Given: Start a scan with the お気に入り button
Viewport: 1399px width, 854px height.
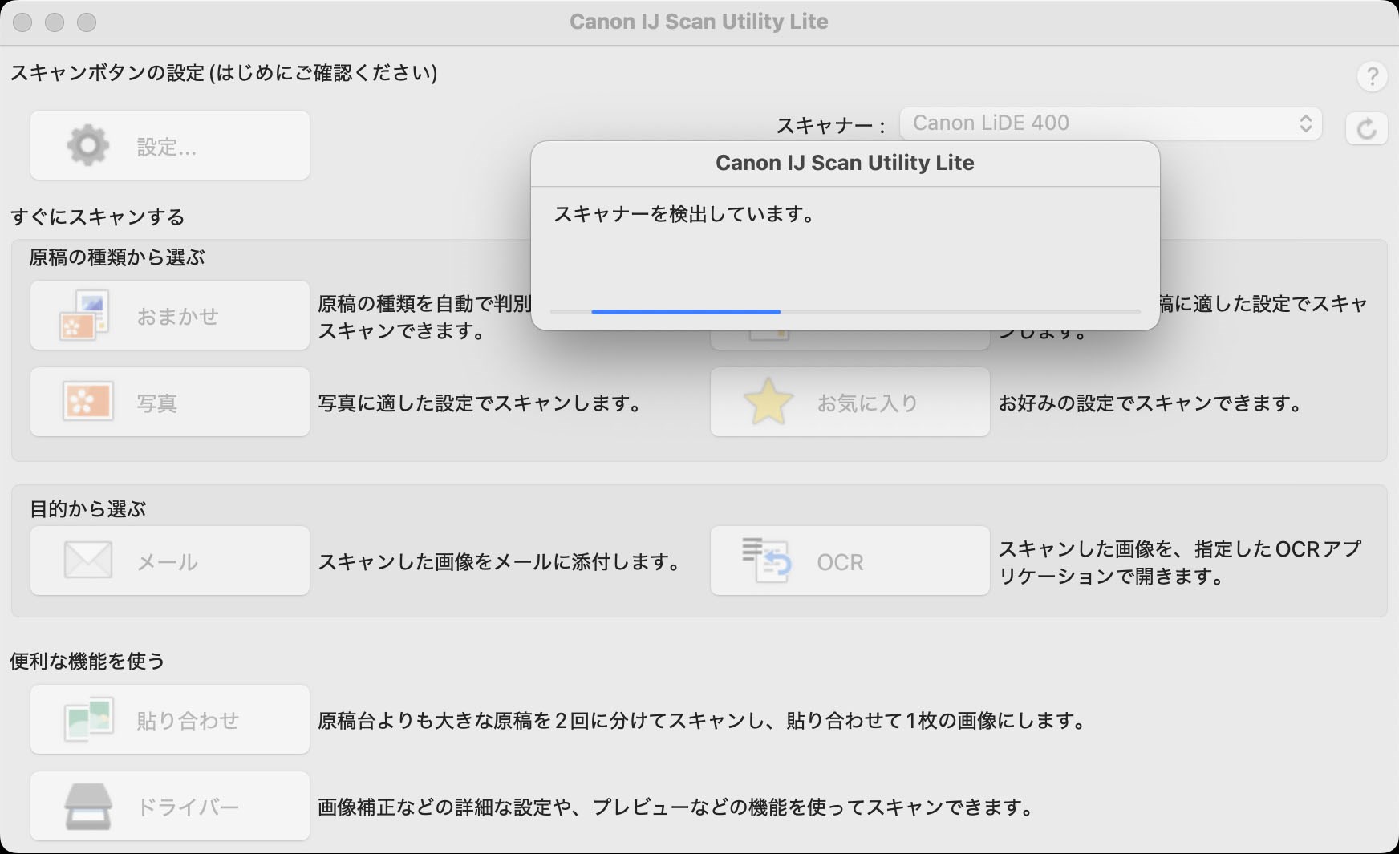Looking at the screenshot, I should [x=850, y=402].
